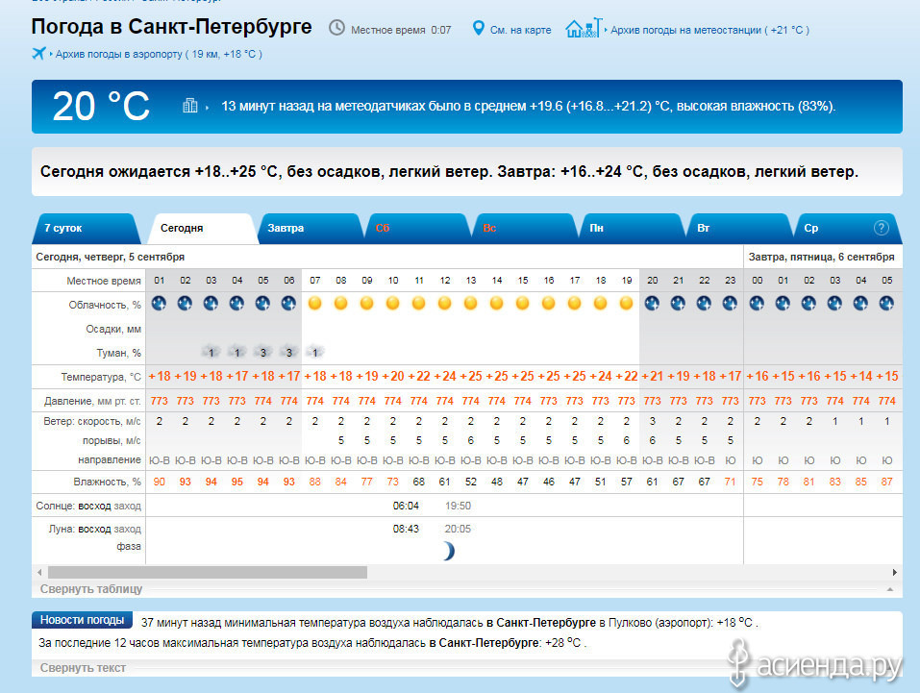Click wind speed 3 at hour 20
The image size is (920, 693).
click(x=653, y=421)
